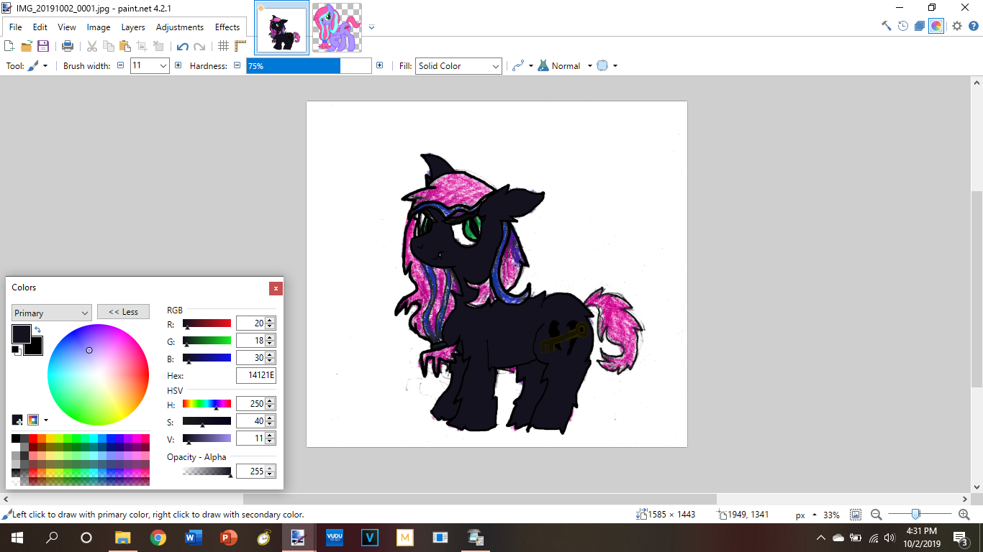Toggle pixel grid display
Viewport: 983px width, 552px height.
pyautogui.click(x=223, y=46)
